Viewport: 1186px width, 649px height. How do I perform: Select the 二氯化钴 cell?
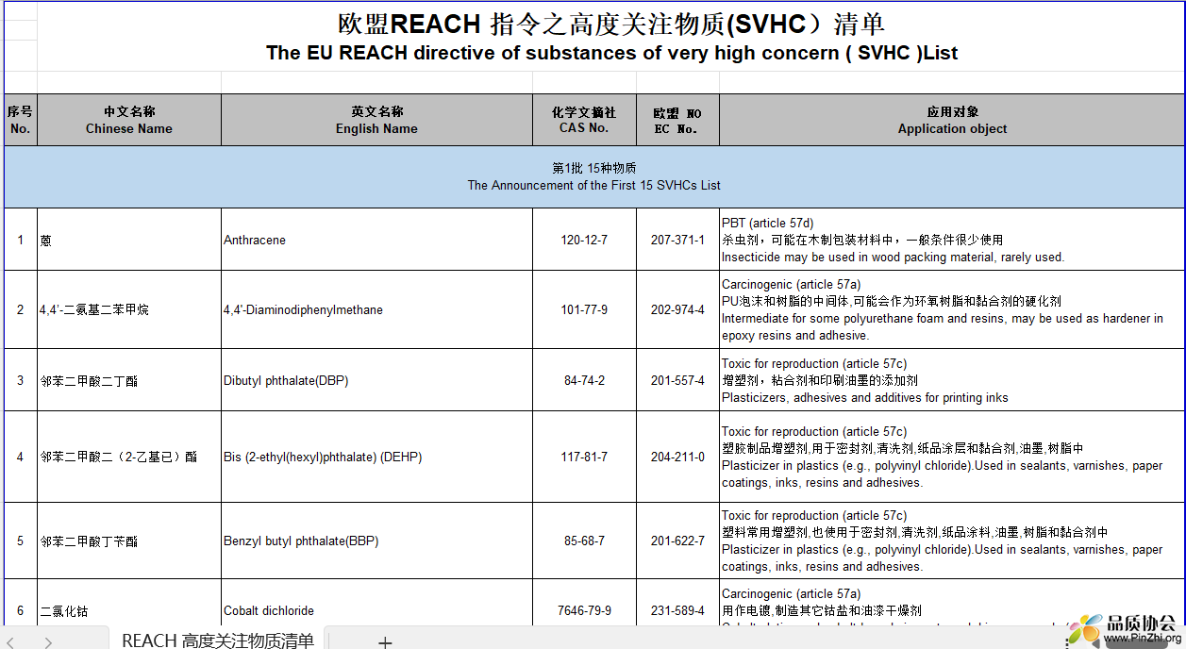(129, 604)
